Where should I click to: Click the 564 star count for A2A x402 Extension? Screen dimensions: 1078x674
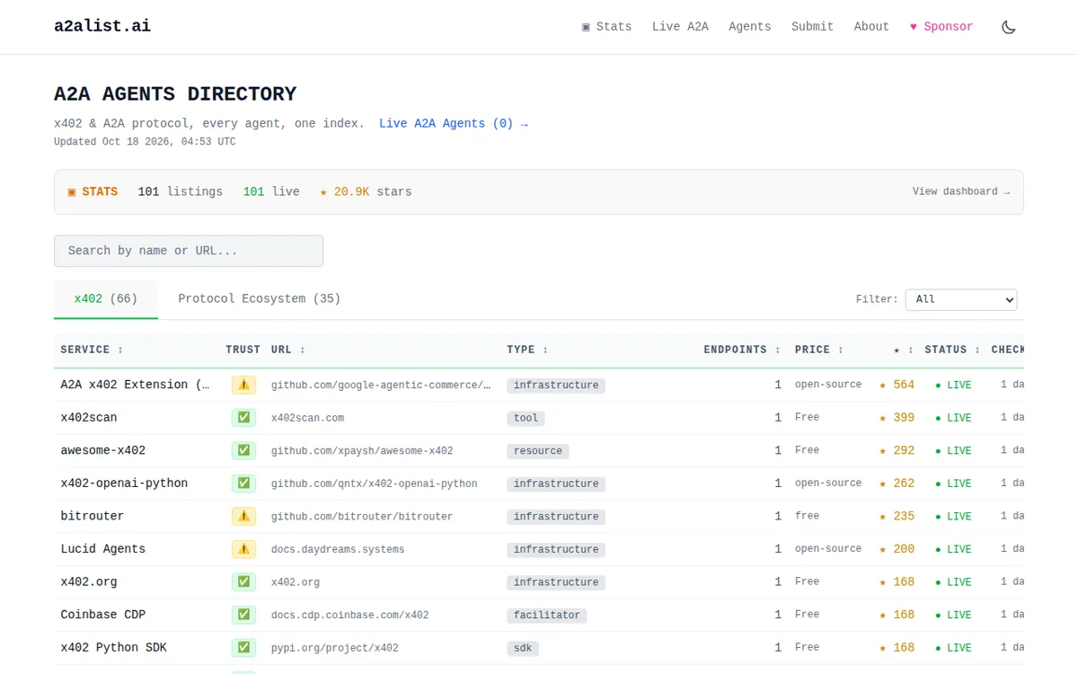(x=897, y=385)
